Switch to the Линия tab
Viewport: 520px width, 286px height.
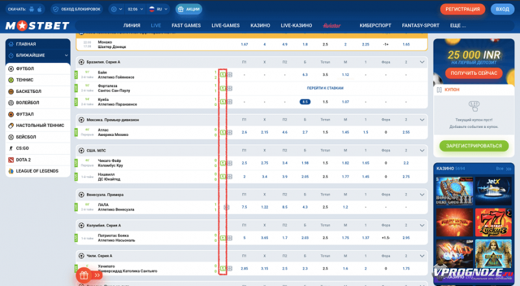coord(132,25)
